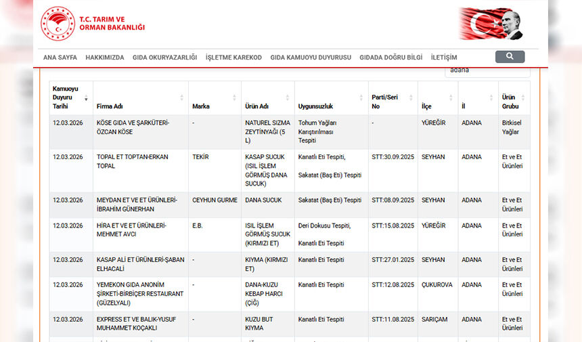Open İŞLETME KAREKOD menu link
This screenshot has height=342, width=582.
[x=233, y=58]
